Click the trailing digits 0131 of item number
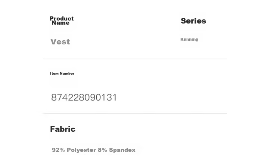Screen dimensions: 280x159 point(106,97)
